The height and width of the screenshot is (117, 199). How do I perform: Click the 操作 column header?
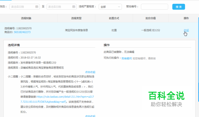click(186, 18)
